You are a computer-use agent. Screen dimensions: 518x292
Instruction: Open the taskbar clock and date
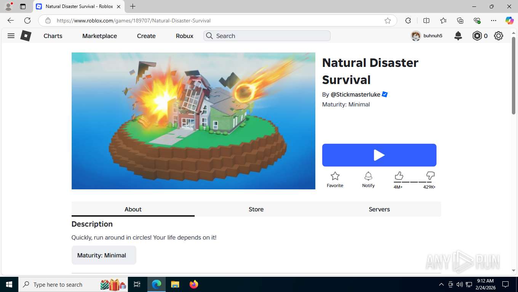(485, 284)
